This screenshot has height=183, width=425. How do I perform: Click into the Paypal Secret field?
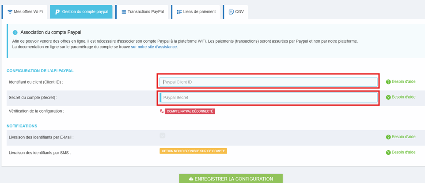(268, 97)
